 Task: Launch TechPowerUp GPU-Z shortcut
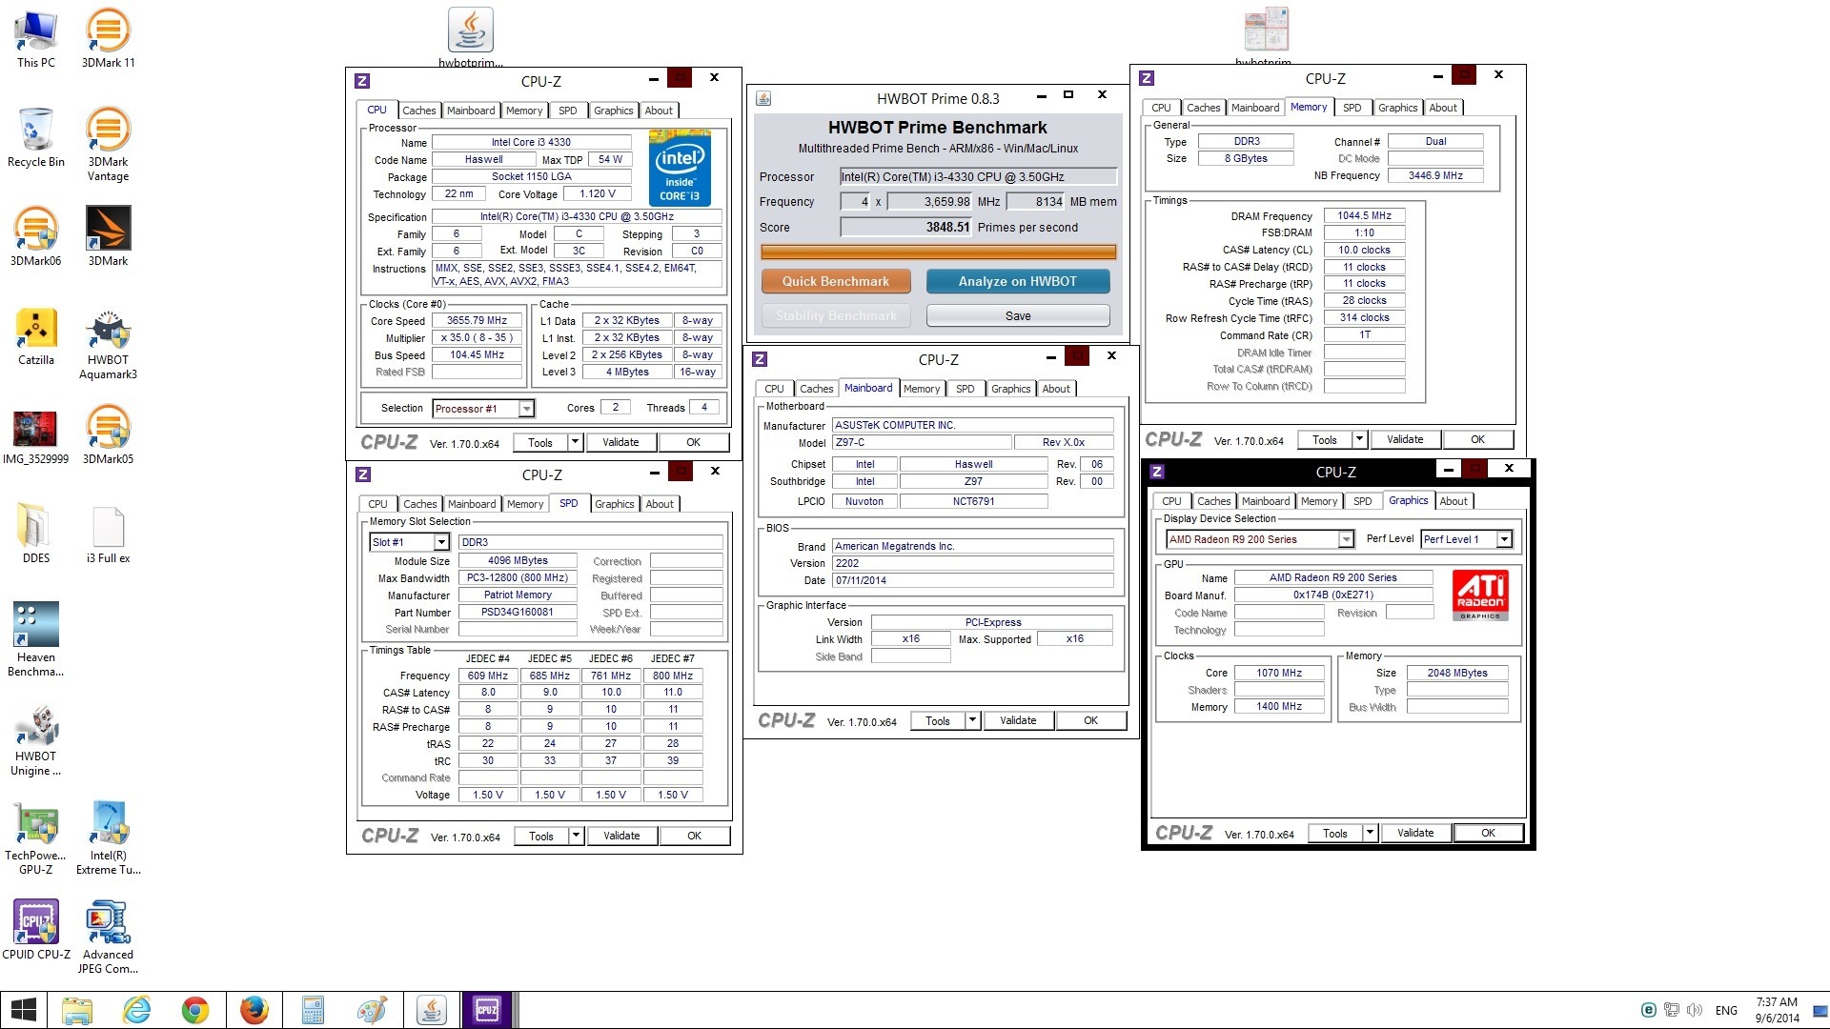click(35, 837)
